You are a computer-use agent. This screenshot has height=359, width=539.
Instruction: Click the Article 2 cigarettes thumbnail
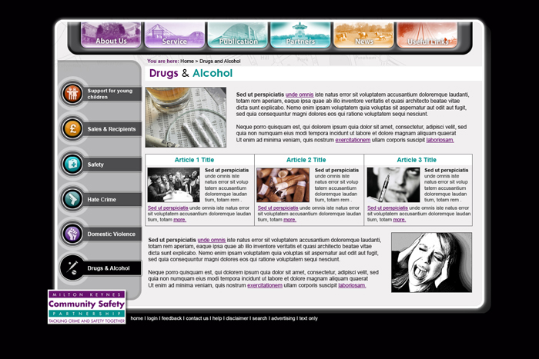pos(283,184)
